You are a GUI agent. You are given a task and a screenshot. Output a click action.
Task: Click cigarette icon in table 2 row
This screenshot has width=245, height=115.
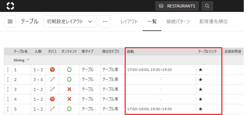coord(52,80)
